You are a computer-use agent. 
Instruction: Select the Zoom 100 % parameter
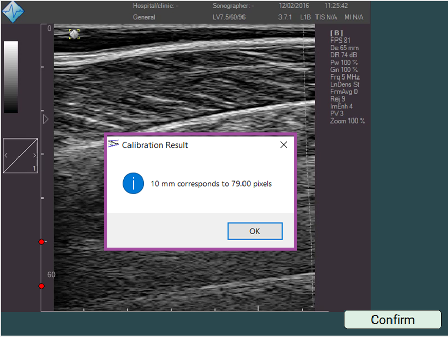347,121
